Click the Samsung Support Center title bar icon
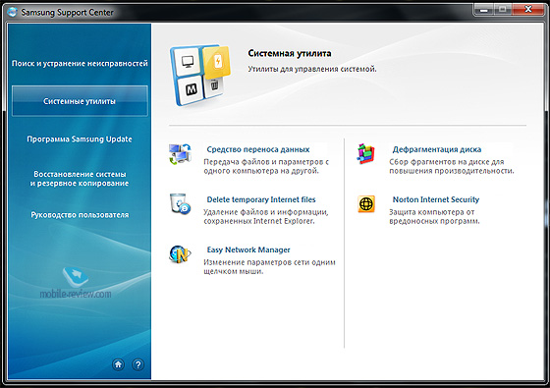550x388 pixels. (x=12, y=12)
